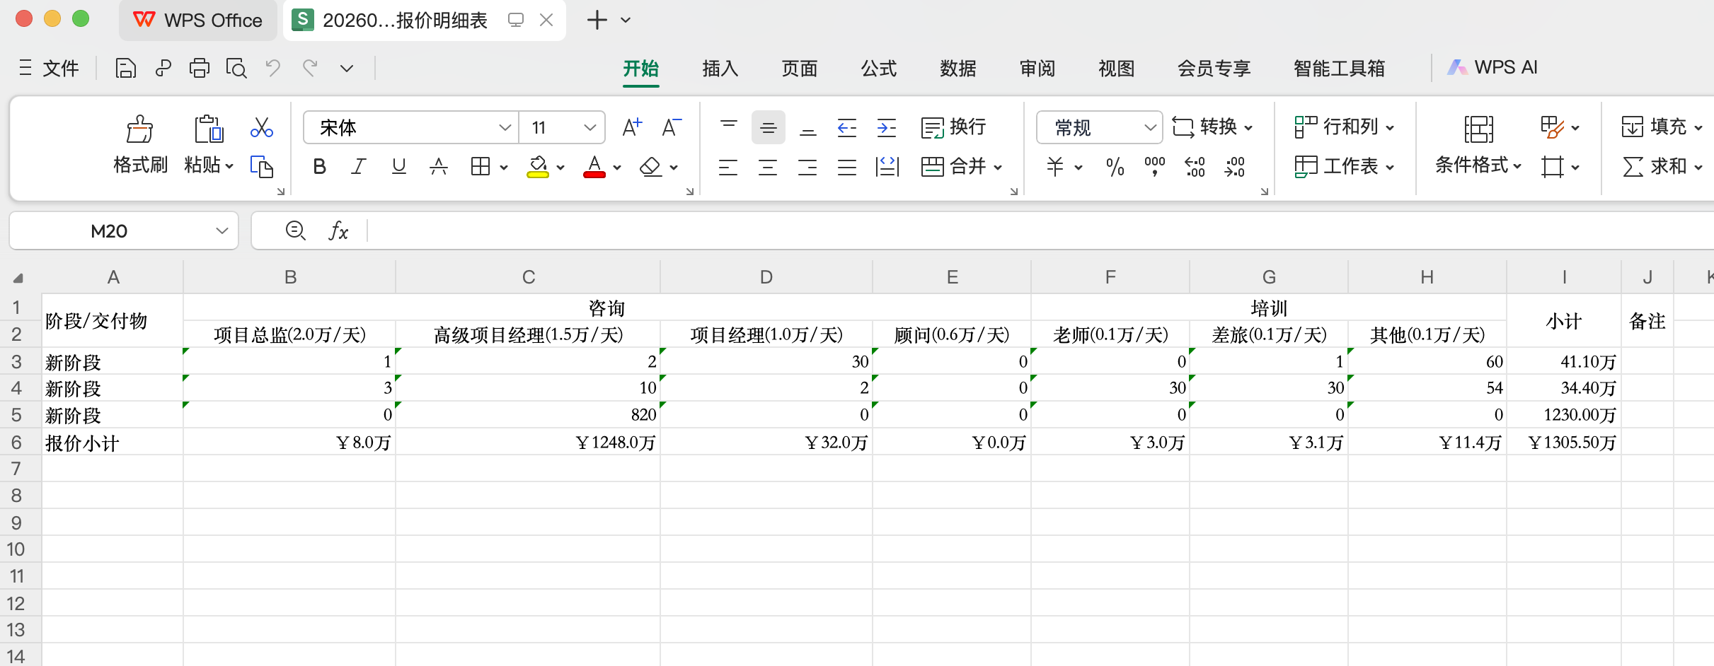
Task: Click the WPS AI button
Action: click(1492, 68)
